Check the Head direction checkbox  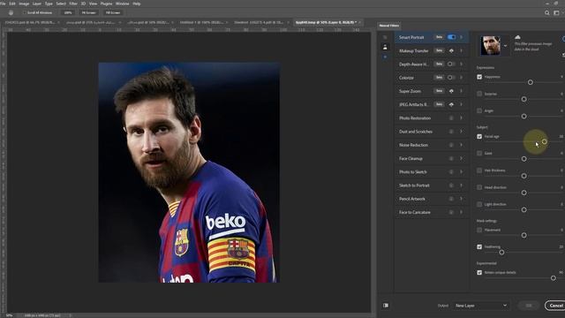(479, 187)
